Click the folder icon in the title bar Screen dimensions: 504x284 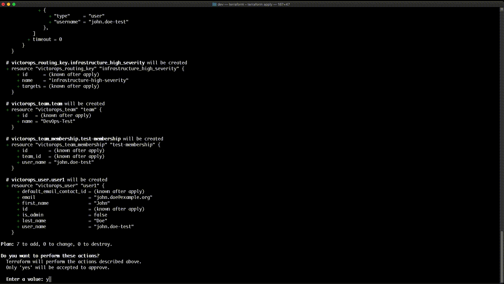tap(215, 4)
